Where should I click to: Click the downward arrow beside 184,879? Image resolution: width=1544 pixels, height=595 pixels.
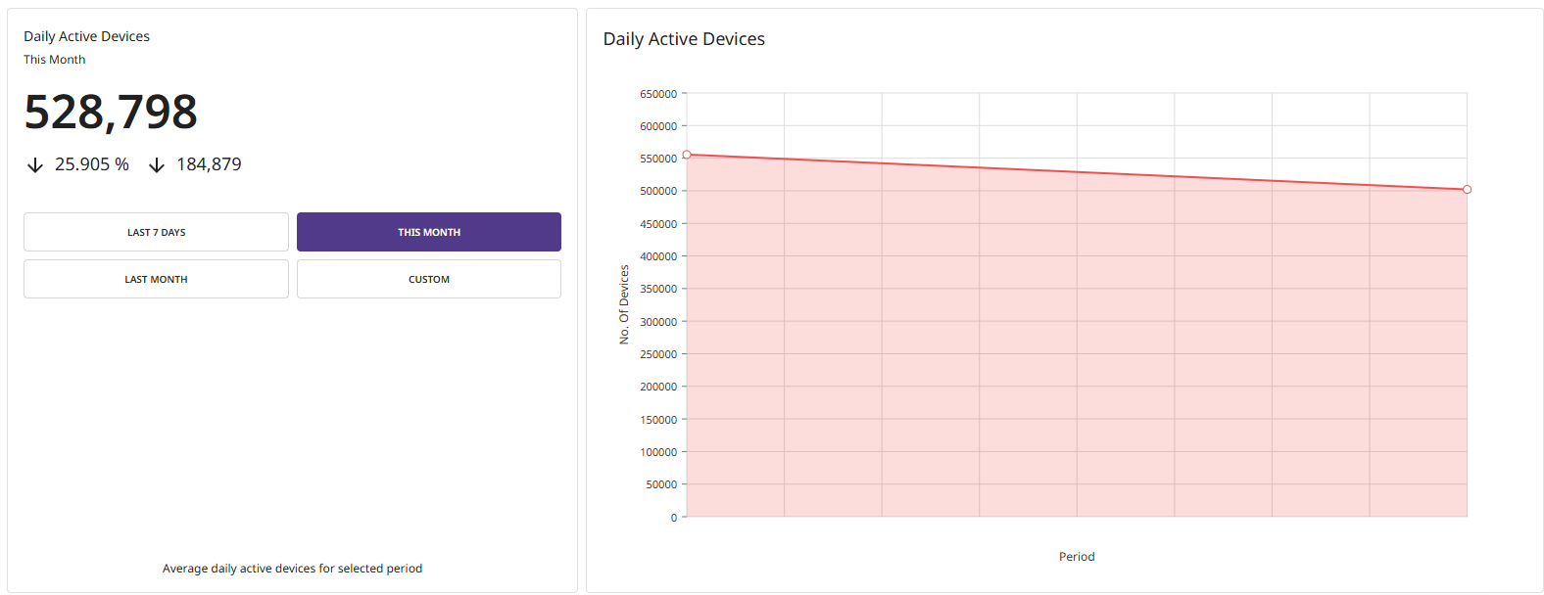(x=157, y=163)
